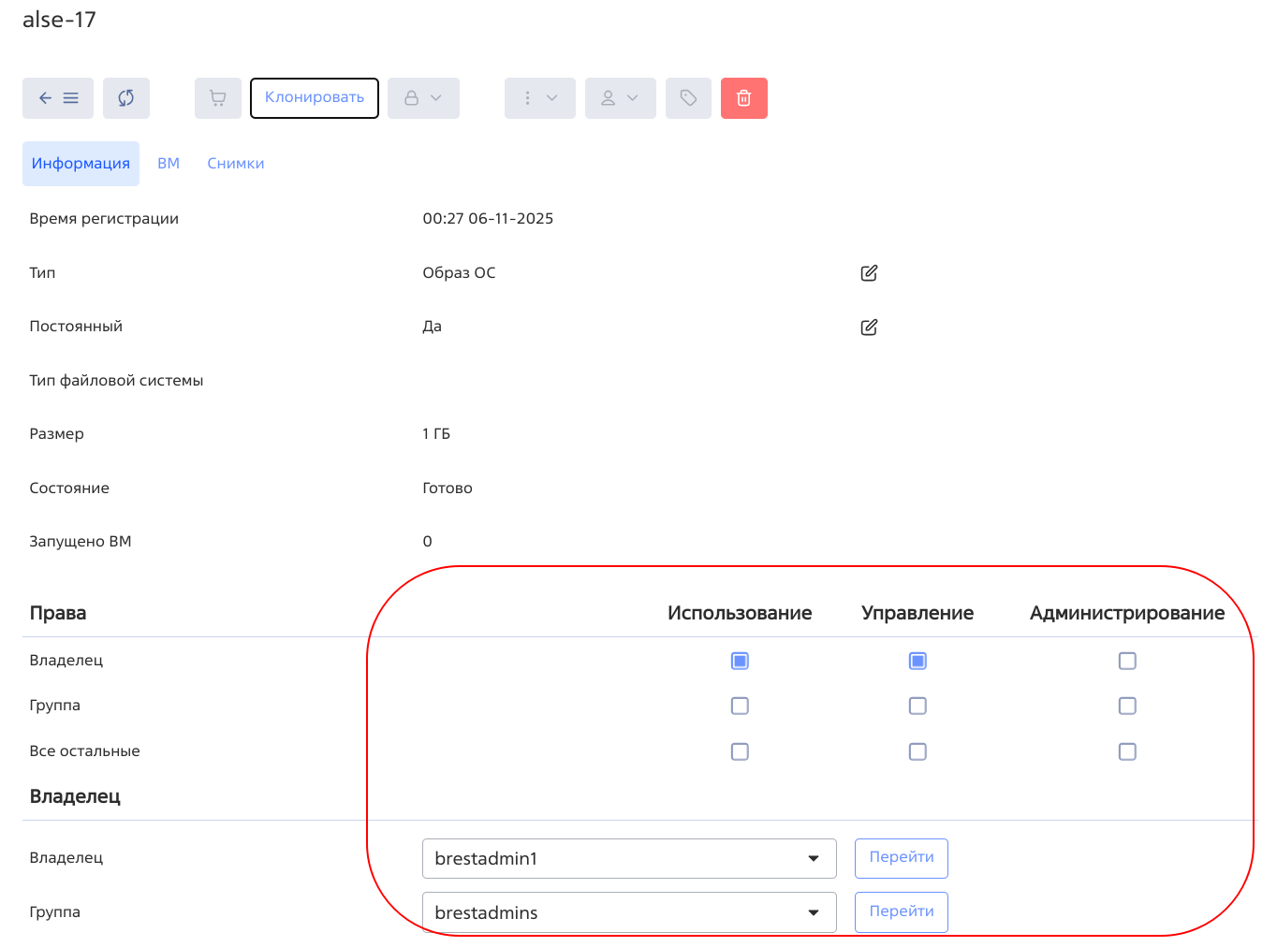Viewport: 1277px width, 947px height.
Task: Uncheck owner Использование permission checkbox
Action: click(740, 662)
